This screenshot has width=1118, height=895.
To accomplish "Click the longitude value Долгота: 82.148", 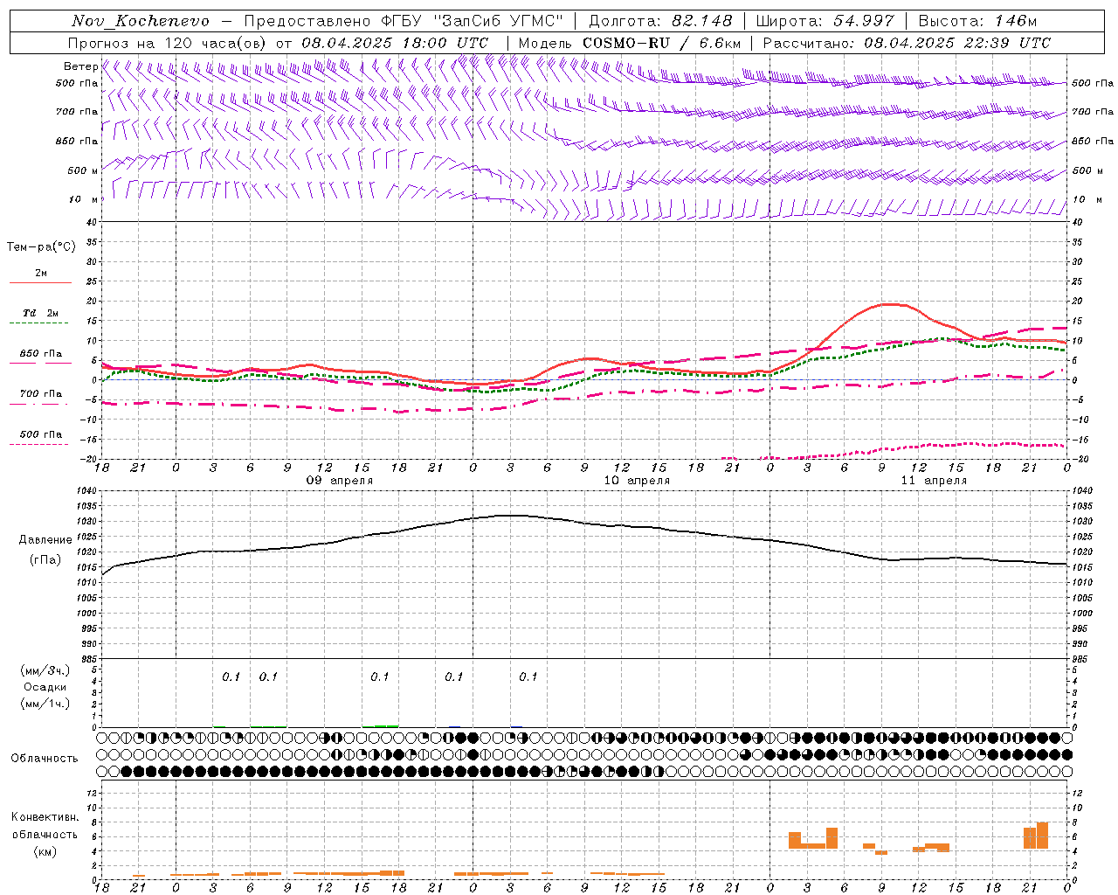I will 660,21.
